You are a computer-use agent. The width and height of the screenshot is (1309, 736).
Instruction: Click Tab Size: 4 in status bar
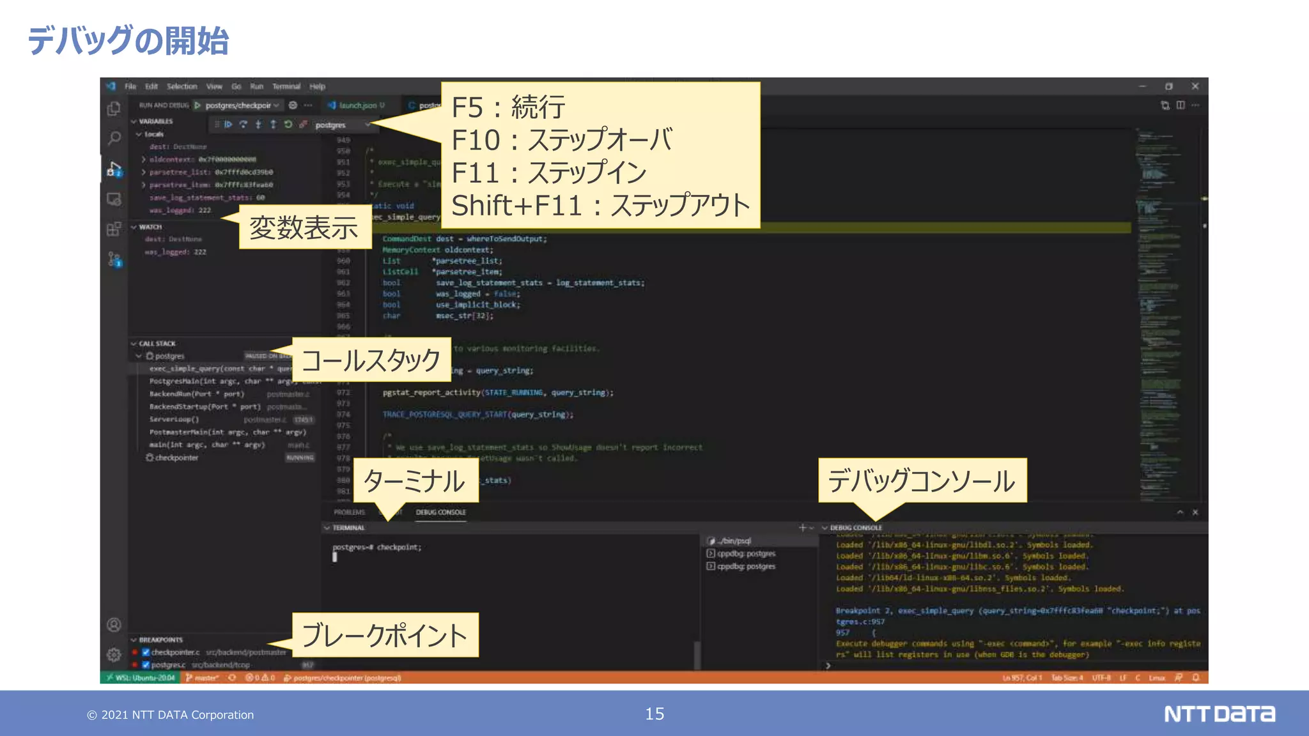[1067, 678]
